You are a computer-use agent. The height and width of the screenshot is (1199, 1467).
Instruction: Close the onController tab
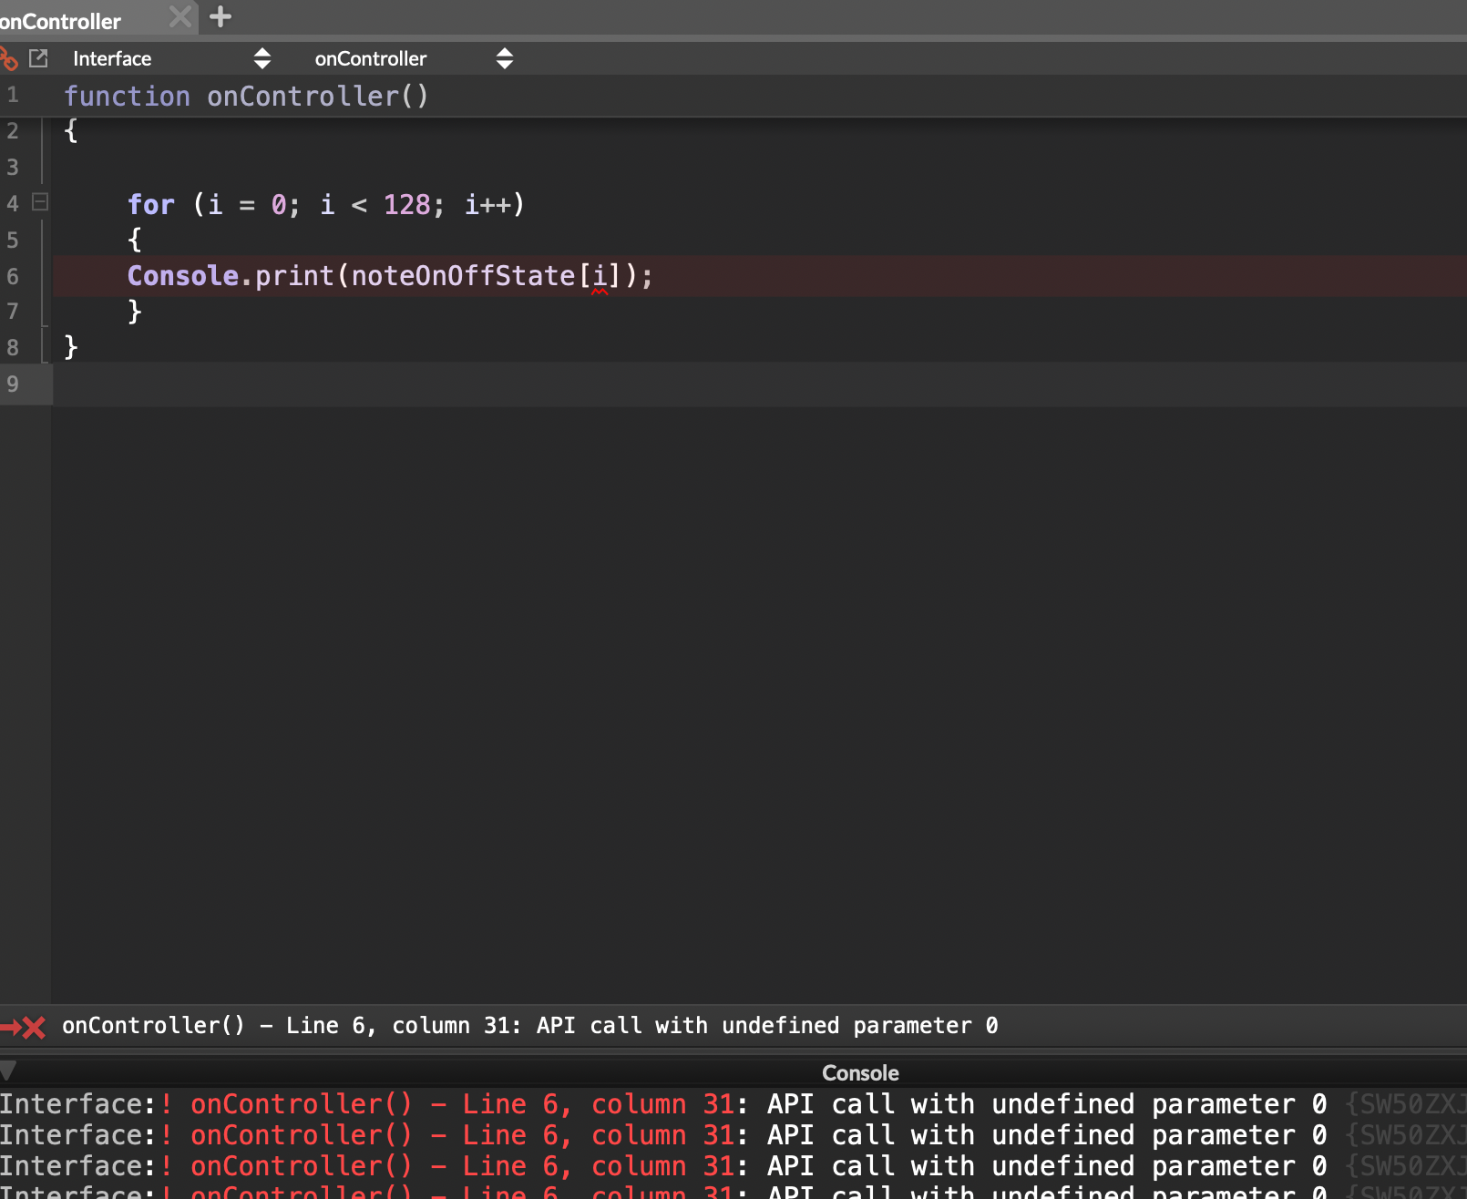180,16
